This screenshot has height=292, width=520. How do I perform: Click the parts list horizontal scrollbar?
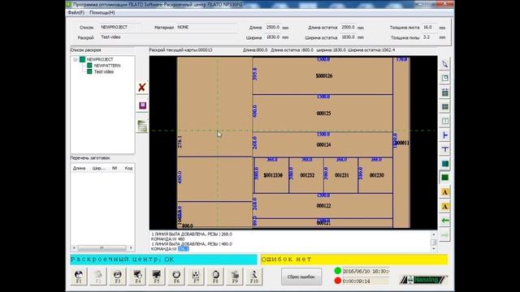[x=102, y=247]
